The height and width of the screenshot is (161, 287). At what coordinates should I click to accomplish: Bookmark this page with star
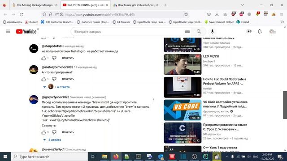186,14
